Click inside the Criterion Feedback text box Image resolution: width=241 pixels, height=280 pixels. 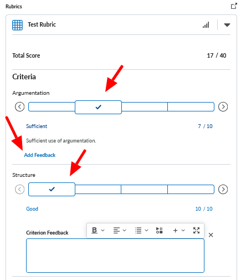(115, 256)
